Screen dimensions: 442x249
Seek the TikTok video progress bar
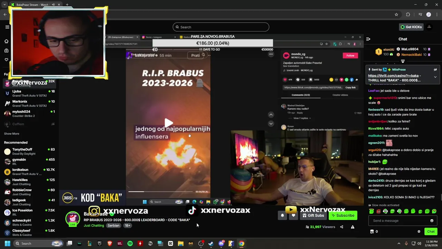(161, 191)
